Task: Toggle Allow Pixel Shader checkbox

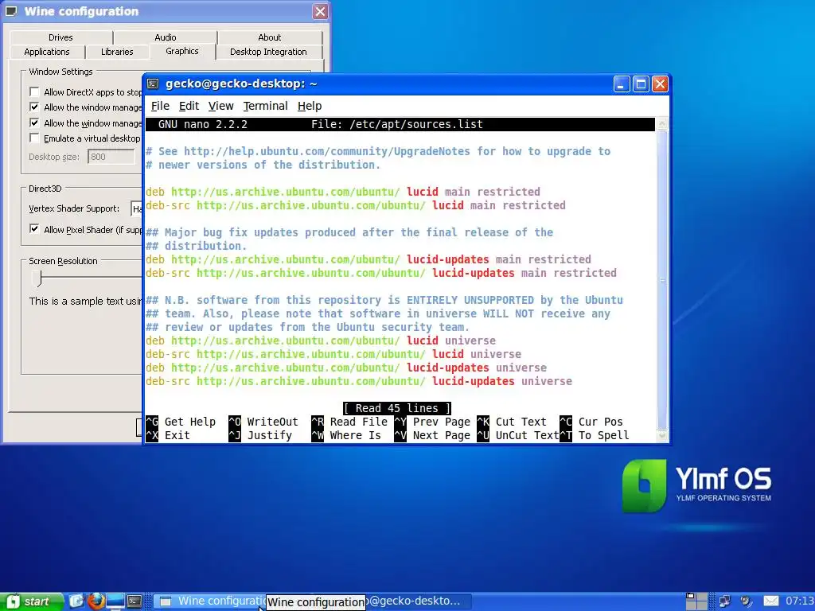Action: point(34,228)
